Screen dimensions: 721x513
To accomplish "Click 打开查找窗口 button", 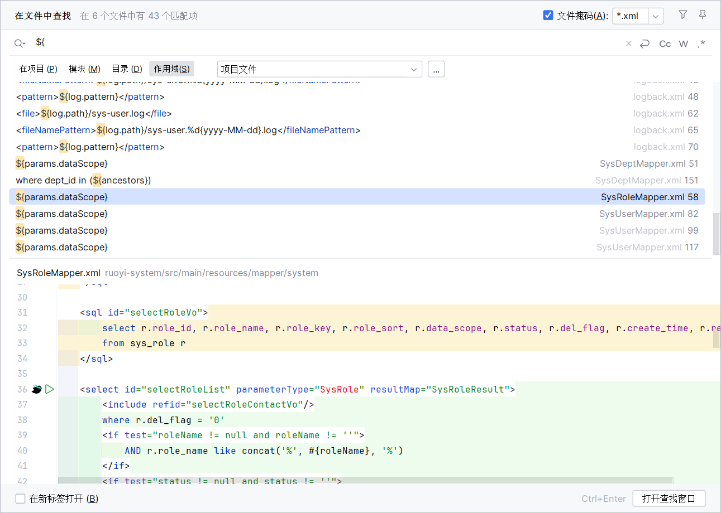I will [x=669, y=499].
